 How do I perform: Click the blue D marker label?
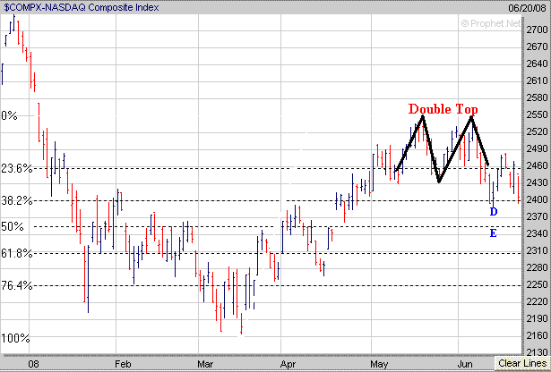(494, 212)
